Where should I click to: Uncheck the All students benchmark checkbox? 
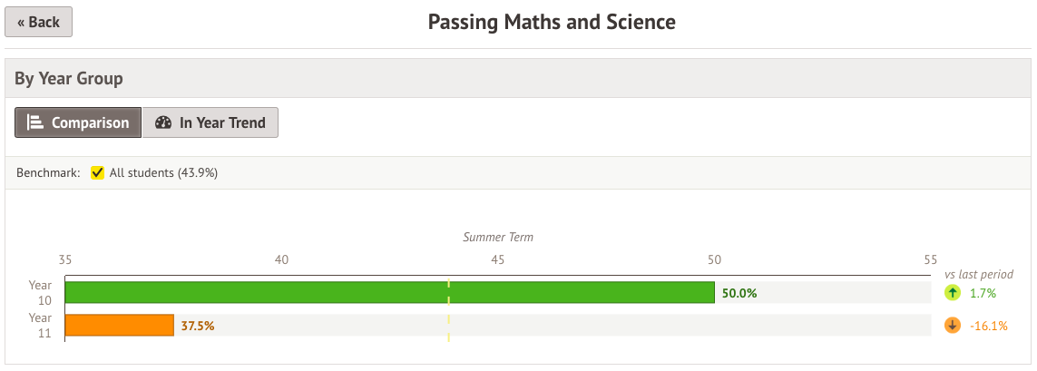click(97, 172)
